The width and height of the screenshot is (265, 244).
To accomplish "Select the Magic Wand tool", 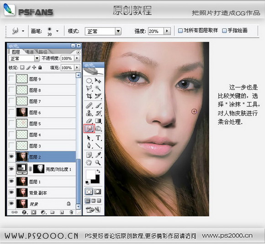I will tap(98, 88).
